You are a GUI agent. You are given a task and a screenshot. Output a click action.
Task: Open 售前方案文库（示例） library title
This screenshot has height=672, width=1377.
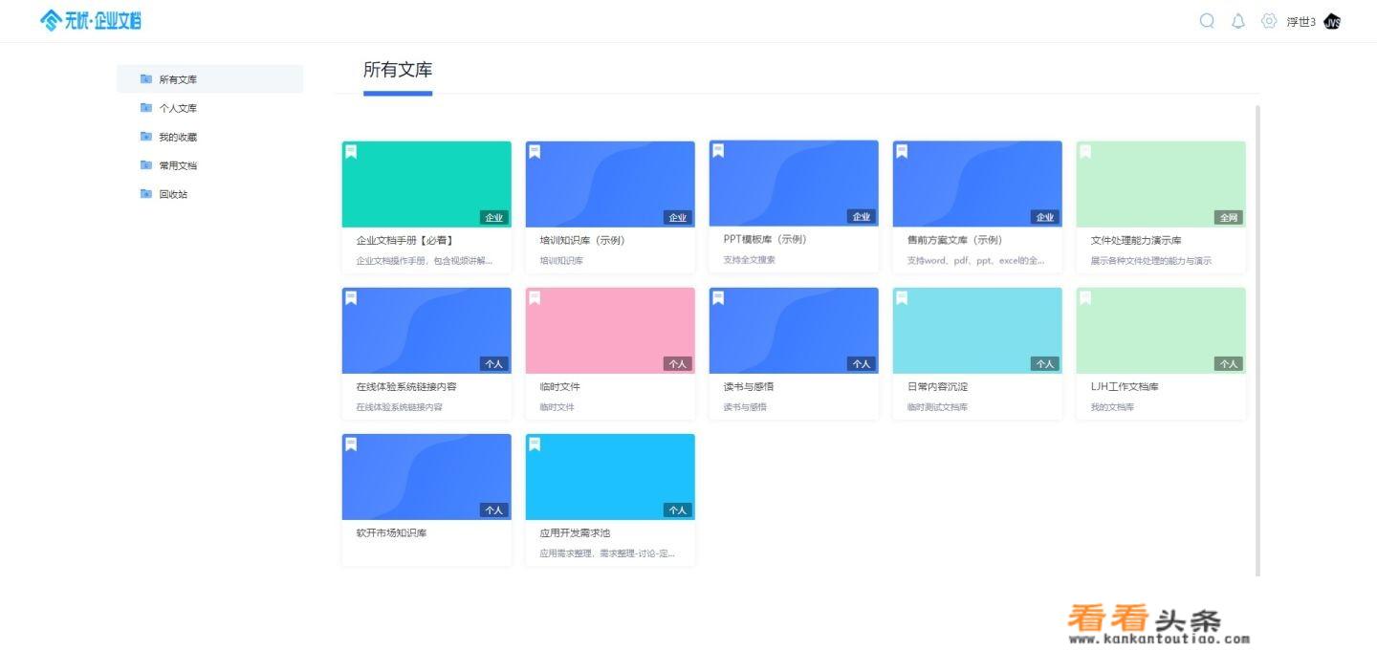click(954, 240)
